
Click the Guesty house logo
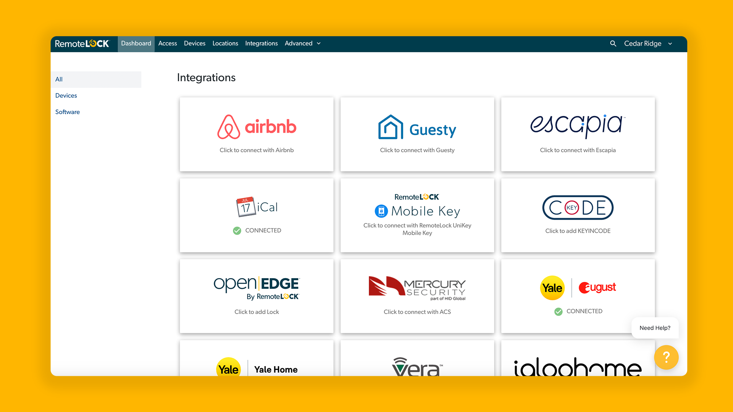click(391, 127)
